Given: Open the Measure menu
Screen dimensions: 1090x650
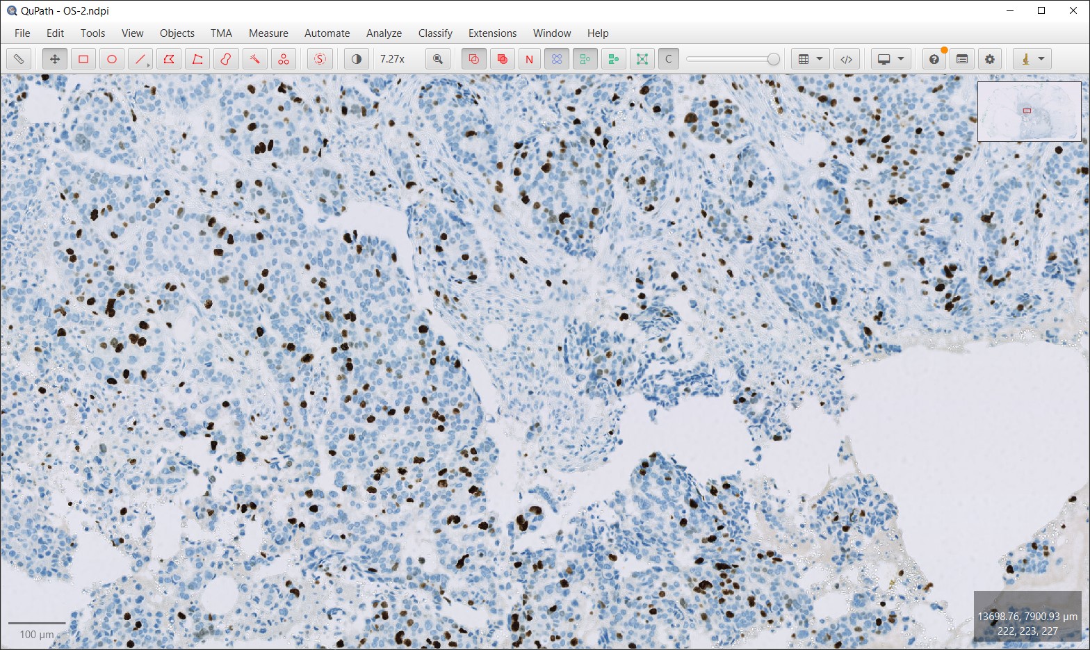Looking at the screenshot, I should tap(269, 33).
